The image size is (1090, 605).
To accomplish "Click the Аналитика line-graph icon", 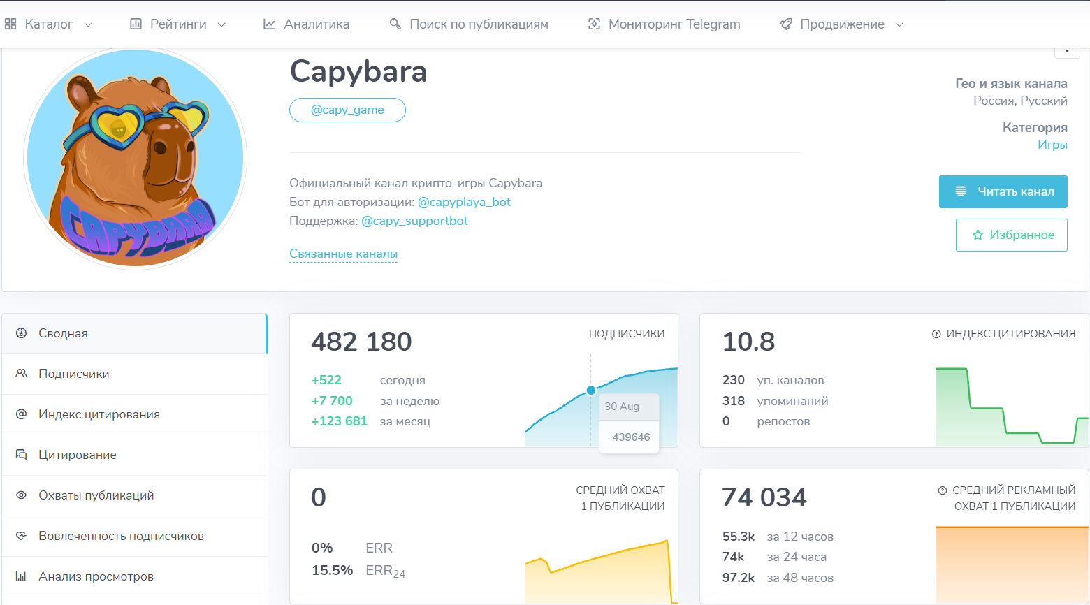I will [269, 24].
